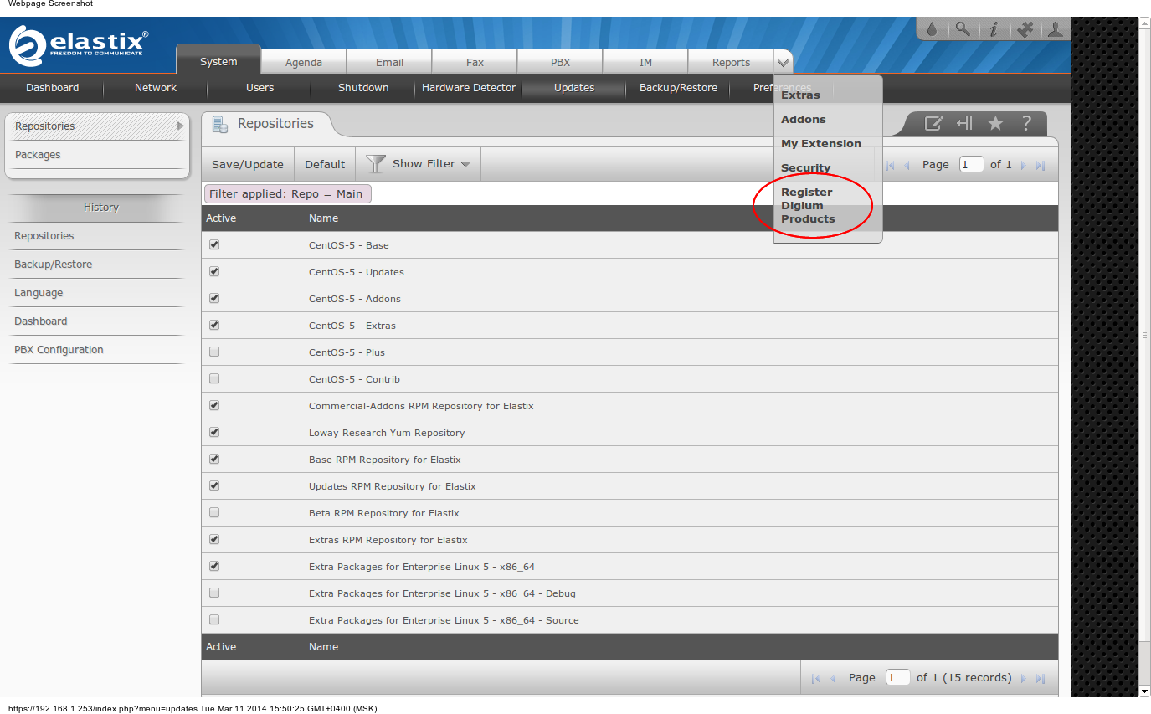Go to first page in bottom pager

pyautogui.click(x=816, y=679)
